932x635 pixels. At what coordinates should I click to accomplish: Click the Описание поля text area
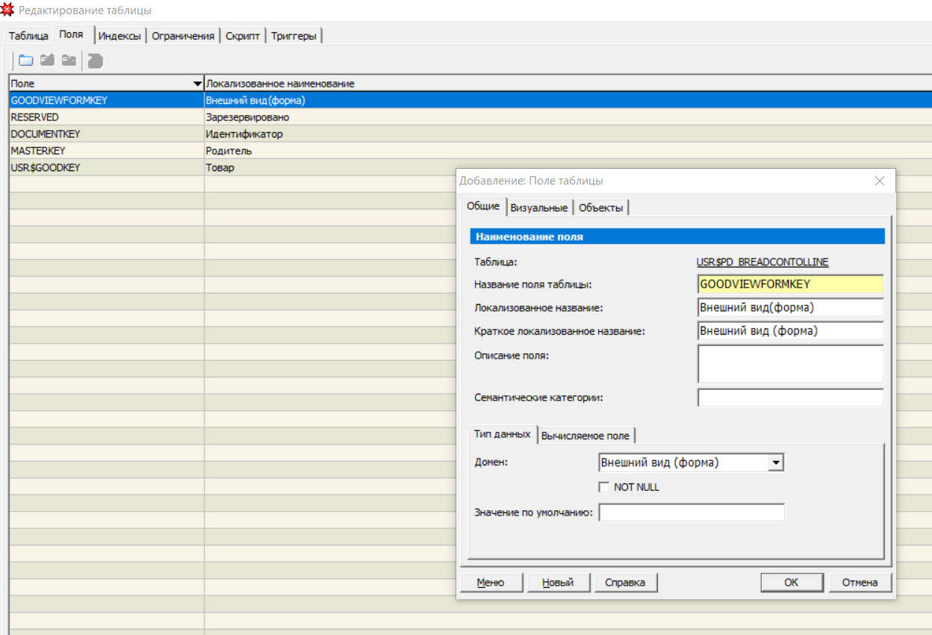pyautogui.click(x=790, y=364)
